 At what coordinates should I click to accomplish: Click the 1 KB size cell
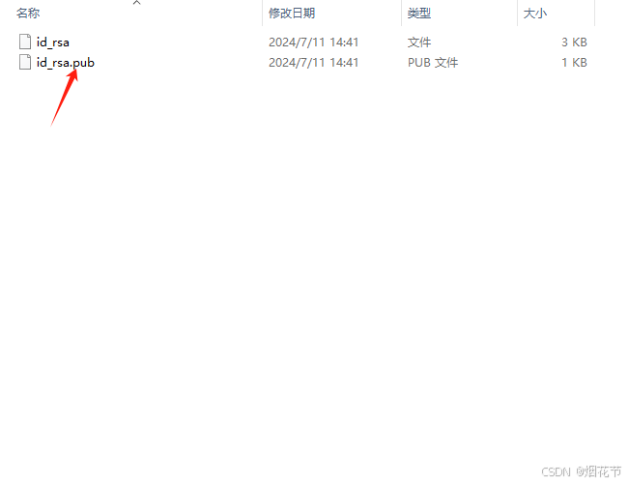point(574,63)
